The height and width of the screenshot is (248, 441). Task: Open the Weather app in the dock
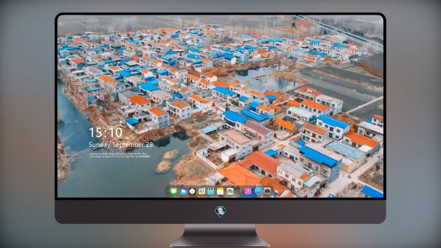pyautogui.click(x=183, y=191)
